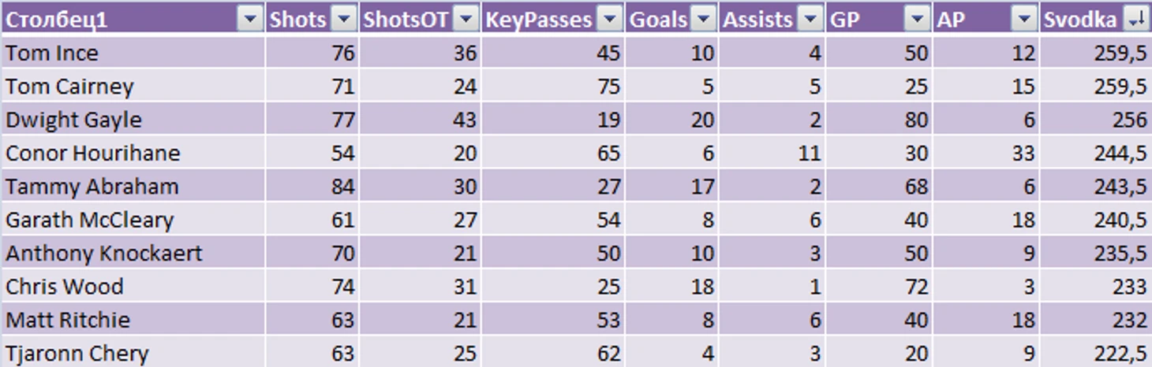Click Garath McCleary's ShotsOT cell showing 27
The image size is (1152, 367).
coord(420,220)
